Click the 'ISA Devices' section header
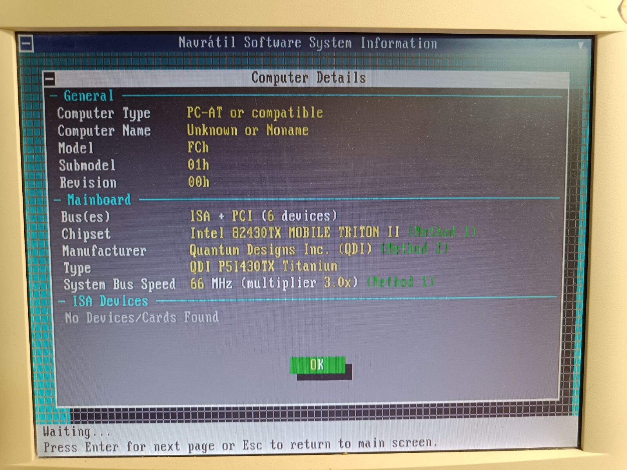 (111, 301)
